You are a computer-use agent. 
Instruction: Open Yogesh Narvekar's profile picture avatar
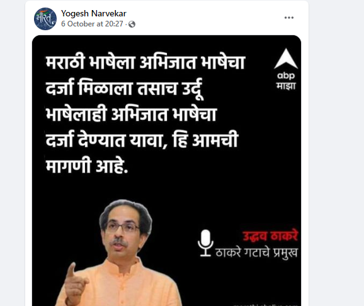[x=45, y=19]
